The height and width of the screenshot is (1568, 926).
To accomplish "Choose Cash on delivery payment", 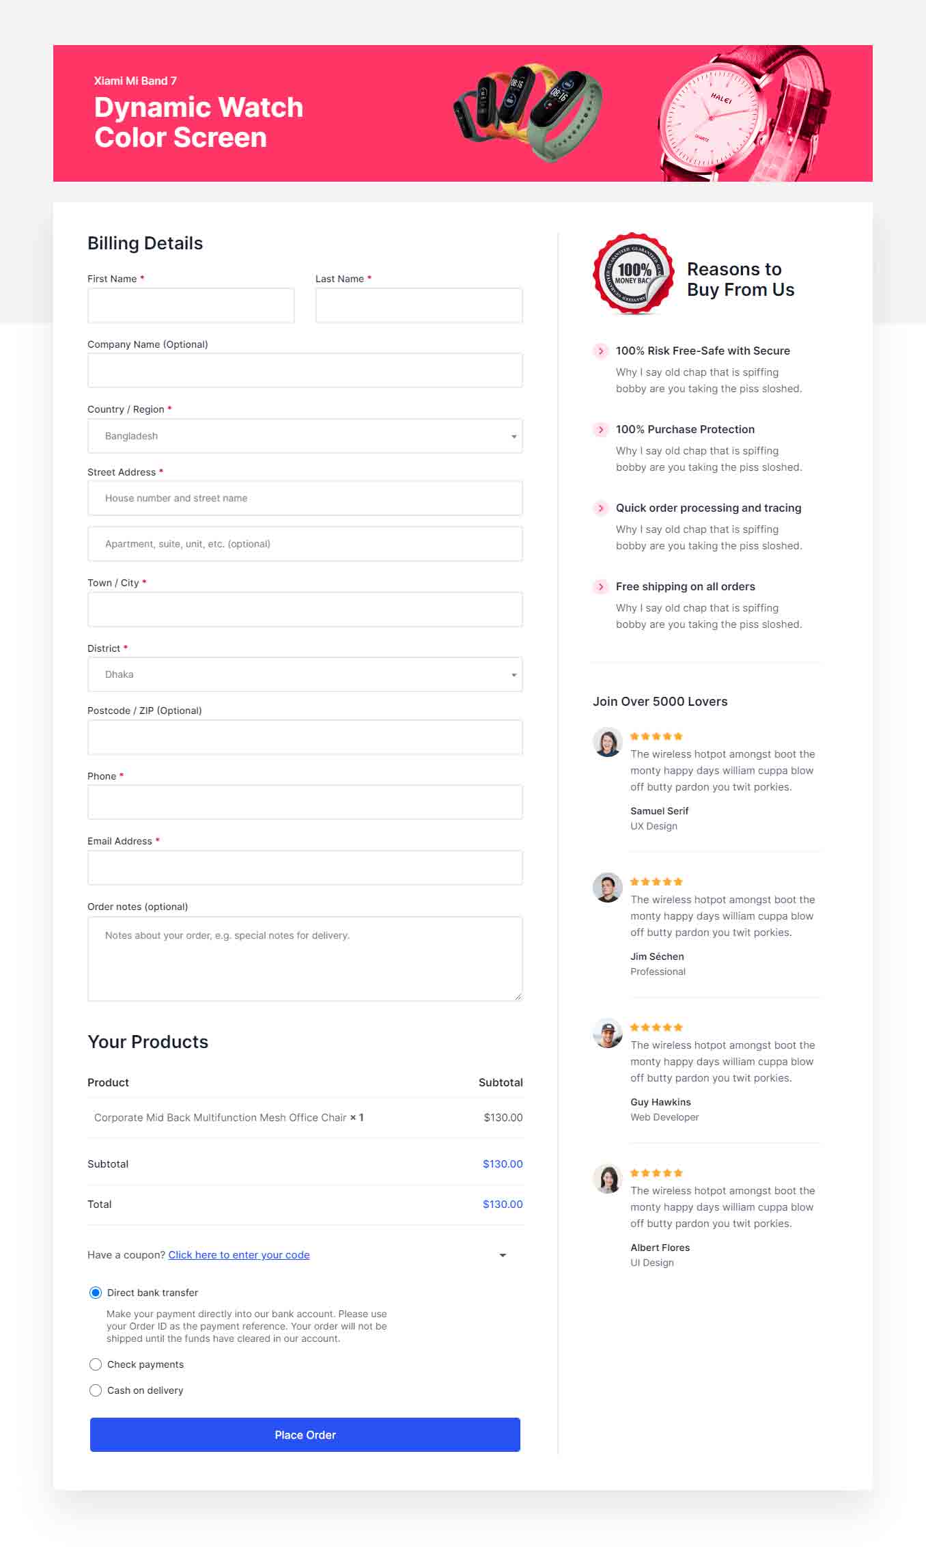I will tap(96, 1390).
